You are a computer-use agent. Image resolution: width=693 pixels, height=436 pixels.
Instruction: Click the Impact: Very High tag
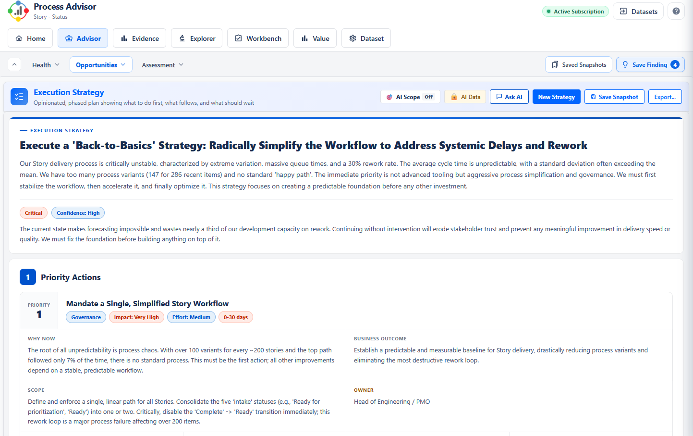[x=136, y=317]
